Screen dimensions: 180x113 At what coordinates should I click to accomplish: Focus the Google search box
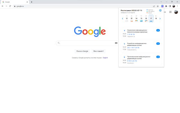[x=87, y=43]
